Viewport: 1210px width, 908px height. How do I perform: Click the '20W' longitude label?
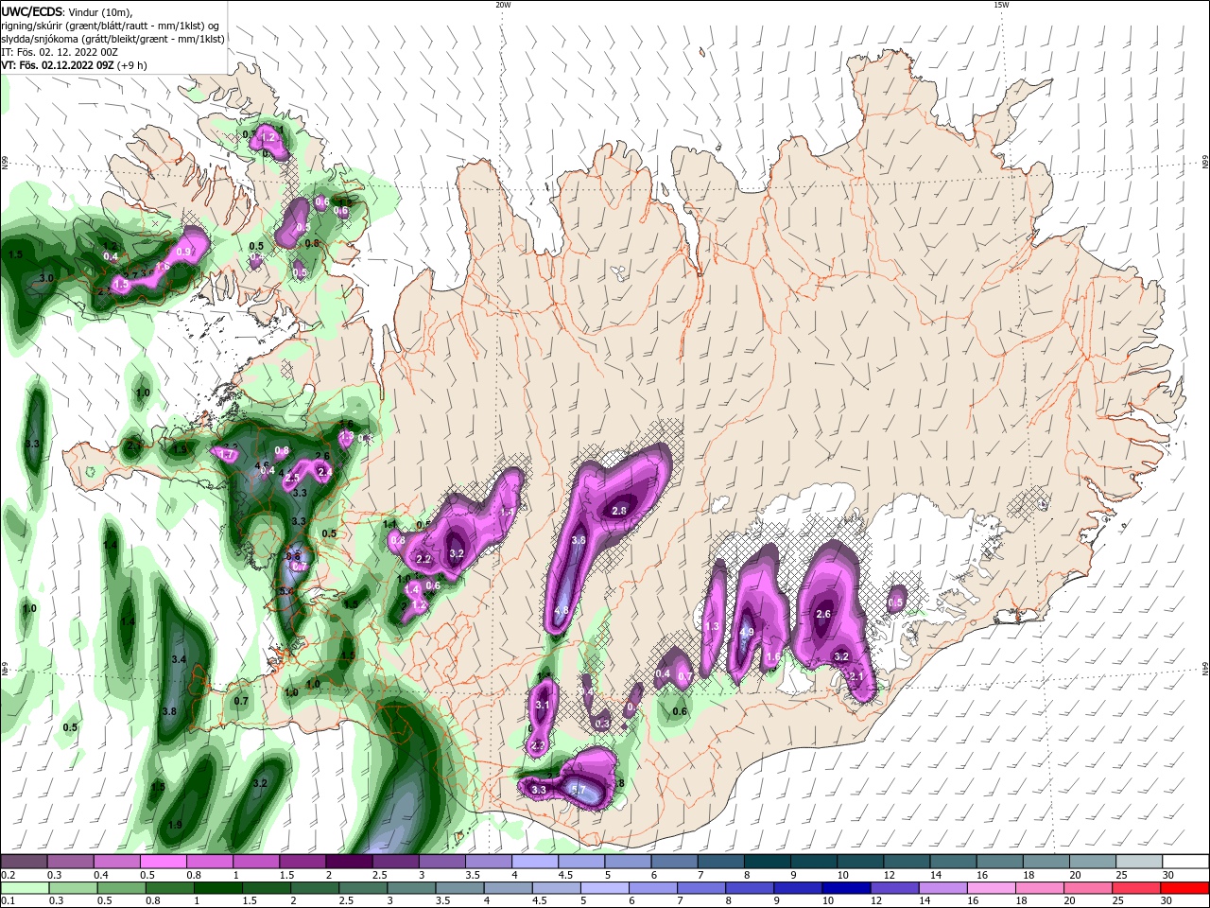(x=503, y=5)
